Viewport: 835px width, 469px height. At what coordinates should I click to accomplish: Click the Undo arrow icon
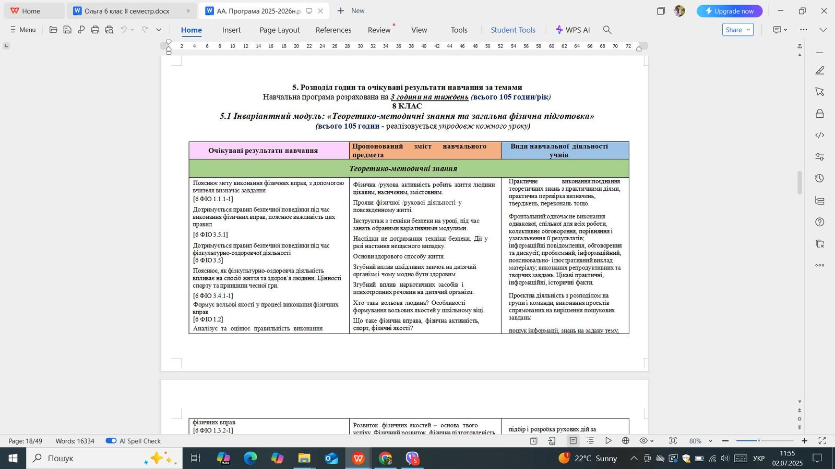124,30
